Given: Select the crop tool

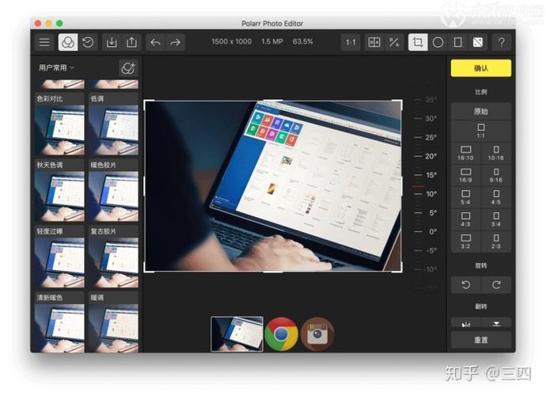Looking at the screenshot, I should (418, 43).
